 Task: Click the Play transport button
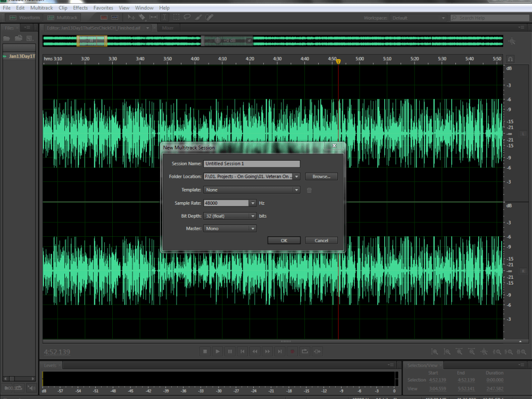(218, 352)
